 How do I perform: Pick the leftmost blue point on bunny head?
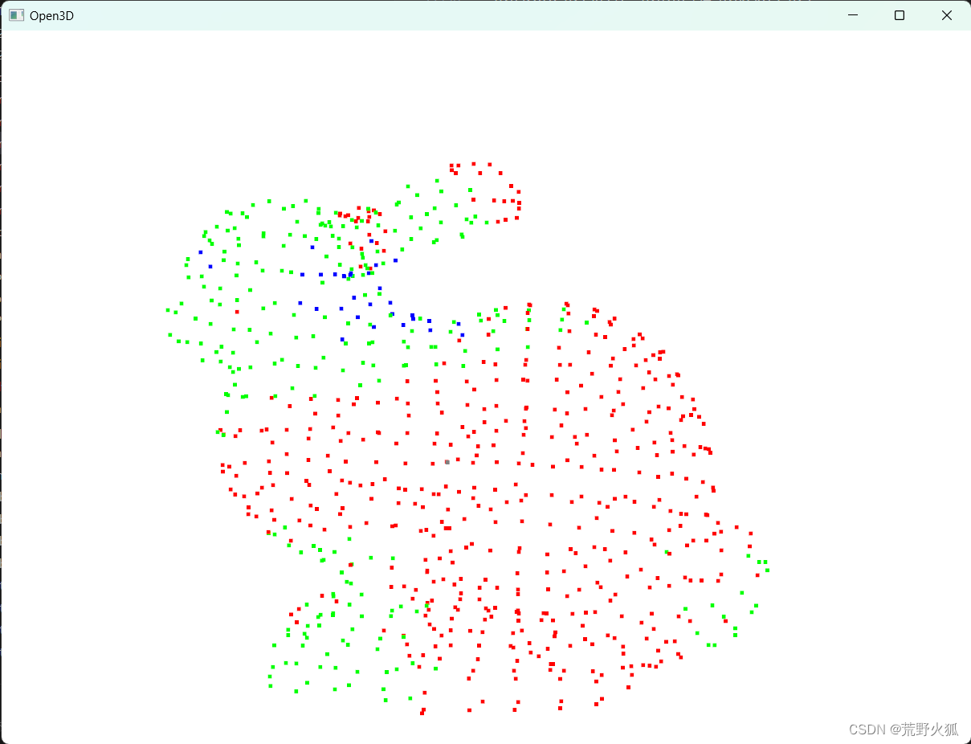coord(201,252)
